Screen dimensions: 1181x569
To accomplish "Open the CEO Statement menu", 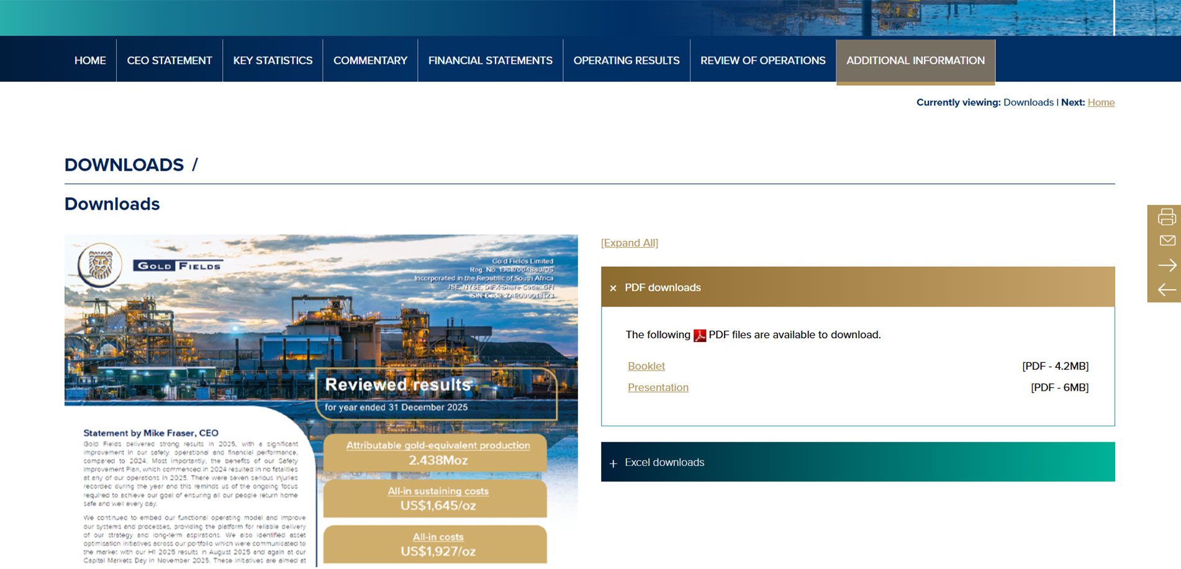I will coord(170,60).
